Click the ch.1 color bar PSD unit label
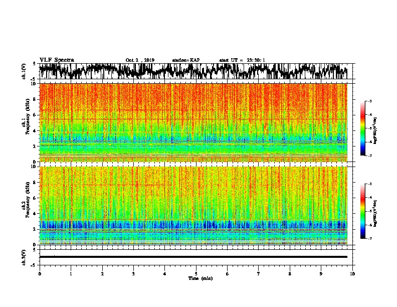This screenshot has width=397, height=307. [x=375, y=130]
